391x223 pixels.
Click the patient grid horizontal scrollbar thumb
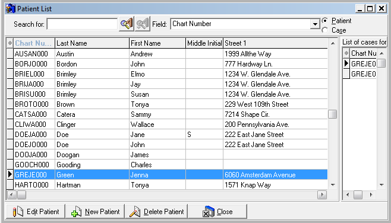(21, 195)
